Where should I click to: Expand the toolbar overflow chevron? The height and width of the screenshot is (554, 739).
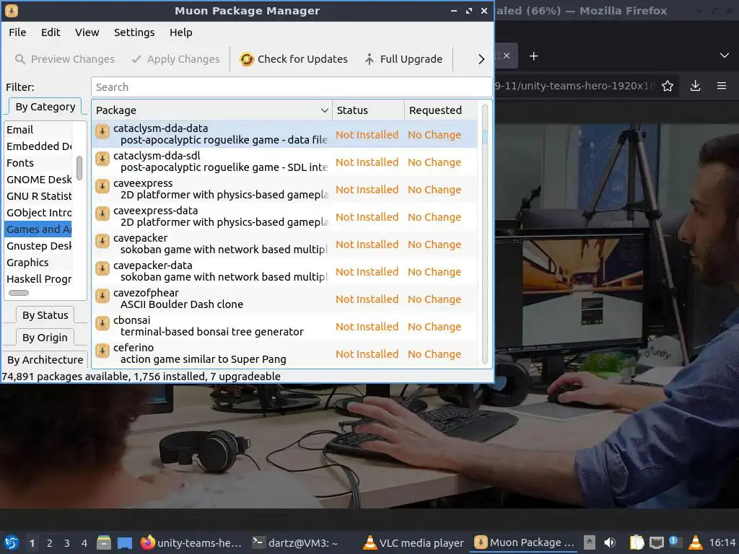click(481, 59)
